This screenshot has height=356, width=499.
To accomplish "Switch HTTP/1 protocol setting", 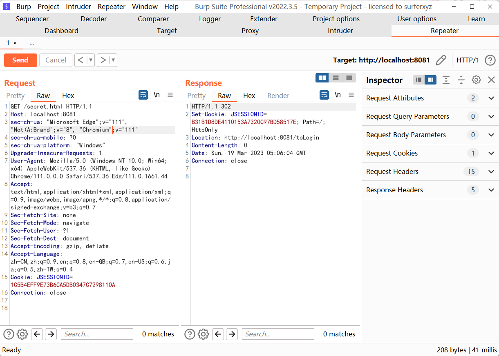I will pos(468,60).
